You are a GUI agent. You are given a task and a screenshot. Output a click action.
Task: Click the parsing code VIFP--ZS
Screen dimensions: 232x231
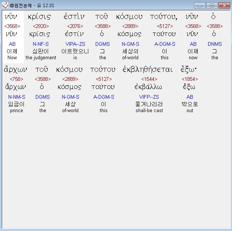(149, 97)
